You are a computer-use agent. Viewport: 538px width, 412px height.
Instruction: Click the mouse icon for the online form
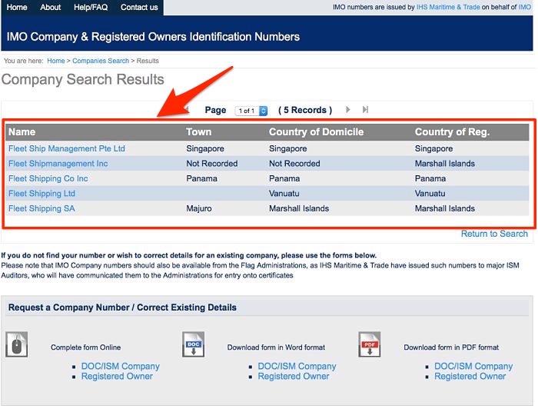pyautogui.click(x=17, y=344)
